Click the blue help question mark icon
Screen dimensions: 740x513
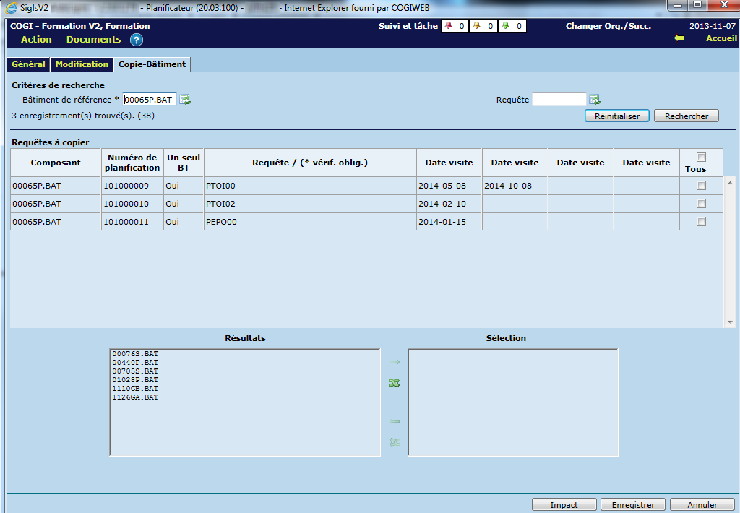point(137,40)
